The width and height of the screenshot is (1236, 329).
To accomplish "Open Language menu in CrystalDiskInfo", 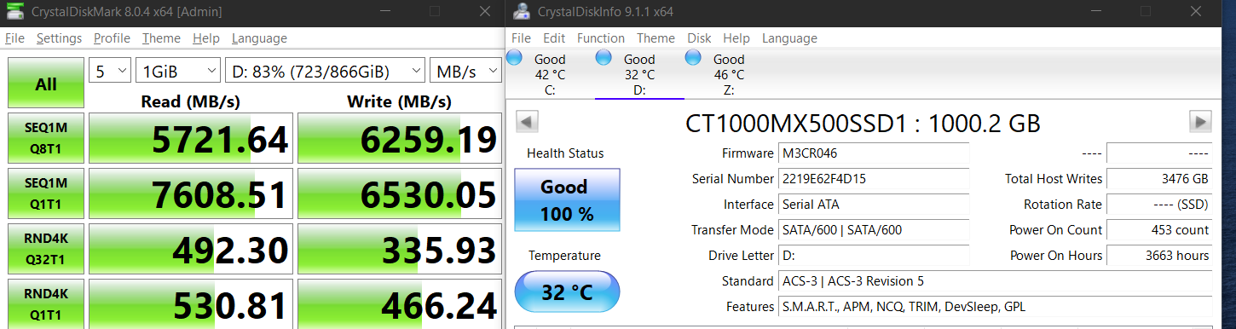I will pyautogui.click(x=789, y=38).
